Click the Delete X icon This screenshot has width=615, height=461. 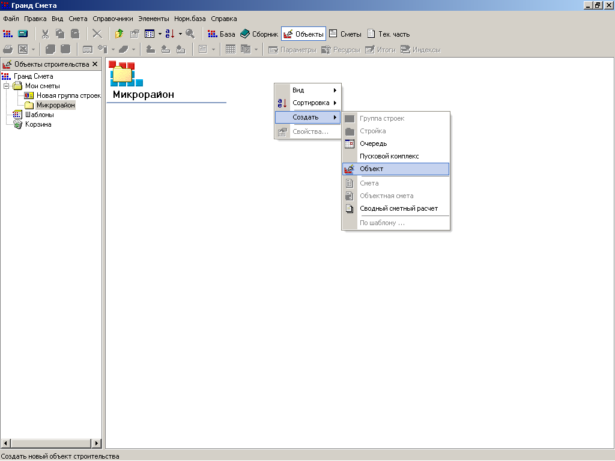point(97,34)
